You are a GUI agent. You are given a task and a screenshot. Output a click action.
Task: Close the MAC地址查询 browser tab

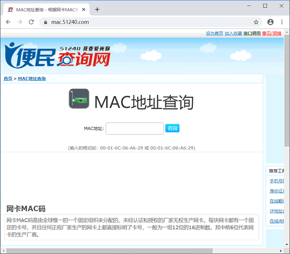coord(84,9)
